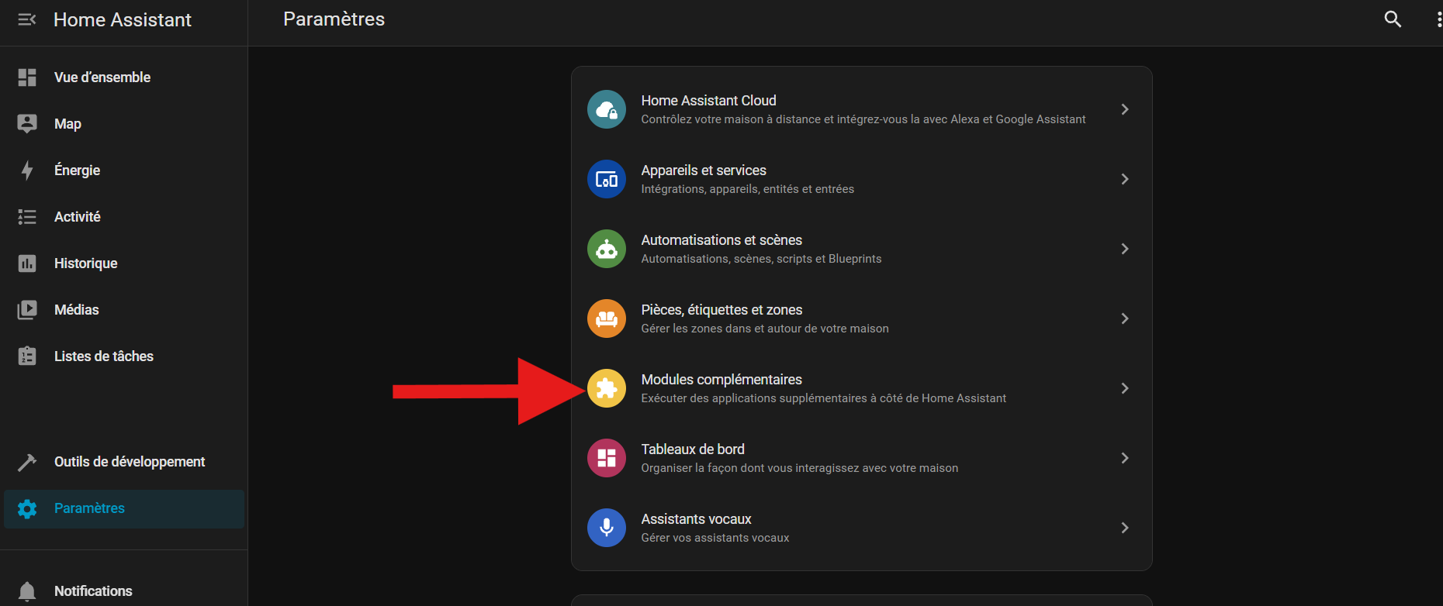Screen dimensions: 1443x606
Task: Click the Appareils et services icon
Action: (x=607, y=179)
